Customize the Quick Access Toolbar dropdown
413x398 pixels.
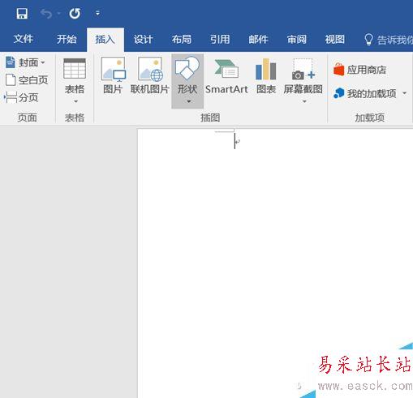[97, 13]
